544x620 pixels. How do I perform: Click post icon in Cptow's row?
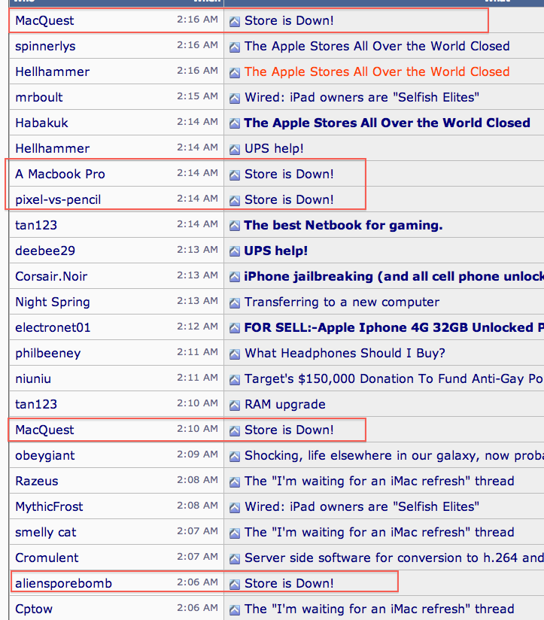[235, 610]
